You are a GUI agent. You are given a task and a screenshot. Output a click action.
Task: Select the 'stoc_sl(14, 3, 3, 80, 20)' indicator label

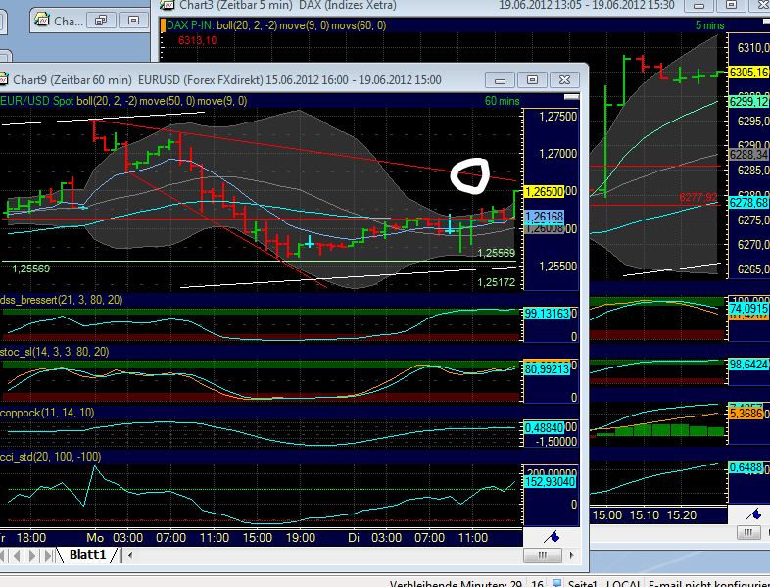pos(55,352)
